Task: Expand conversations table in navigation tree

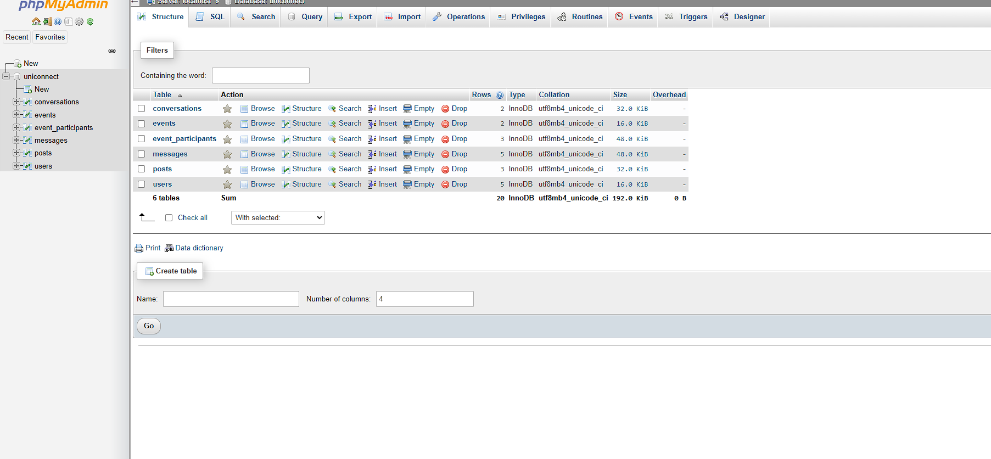Action: (x=16, y=102)
